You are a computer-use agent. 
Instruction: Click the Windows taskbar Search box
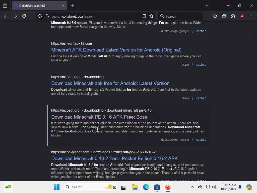pos(90,187)
